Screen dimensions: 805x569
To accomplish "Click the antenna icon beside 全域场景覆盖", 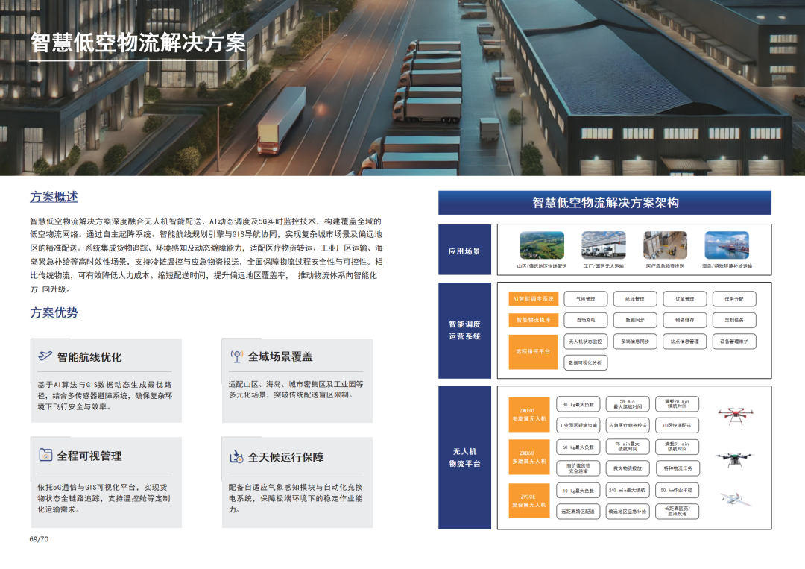I will click(x=237, y=356).
